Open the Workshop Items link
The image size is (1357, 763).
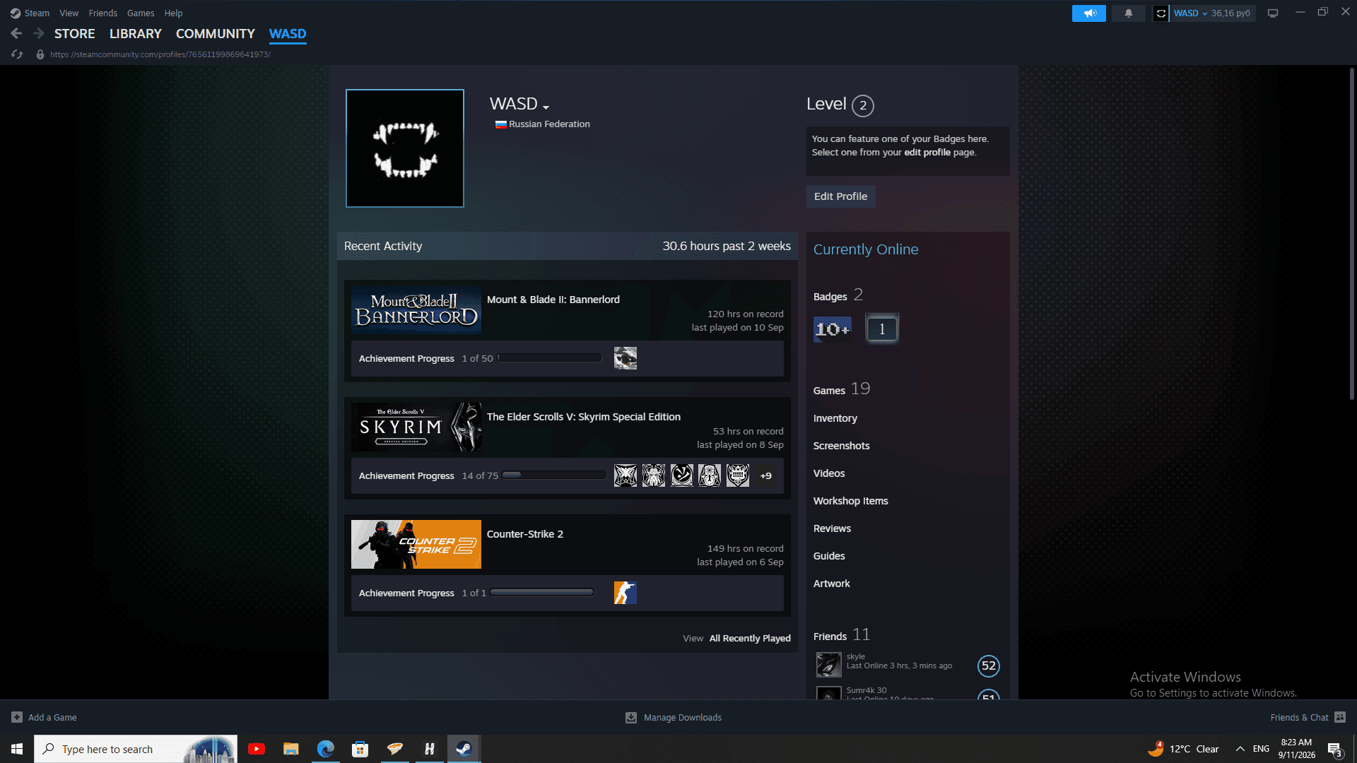point(851,501)
